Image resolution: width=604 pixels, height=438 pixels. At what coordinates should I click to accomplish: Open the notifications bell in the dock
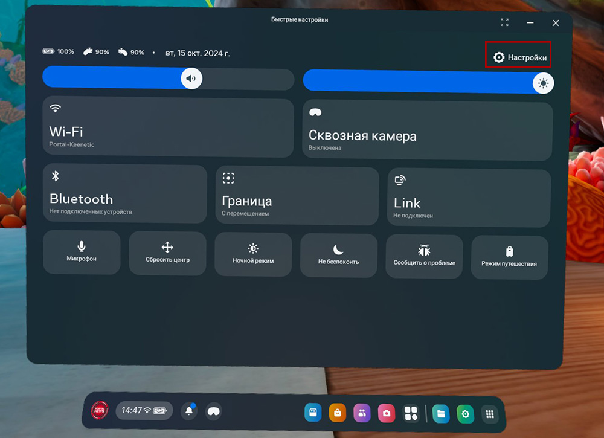190,411
